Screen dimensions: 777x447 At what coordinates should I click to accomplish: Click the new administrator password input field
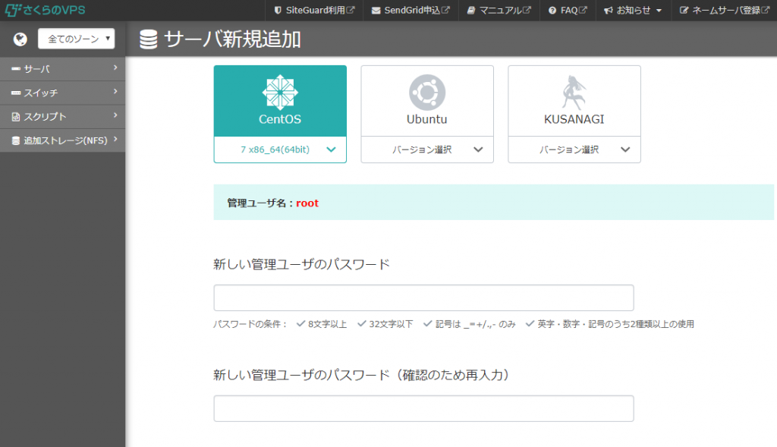click(423, 297)
